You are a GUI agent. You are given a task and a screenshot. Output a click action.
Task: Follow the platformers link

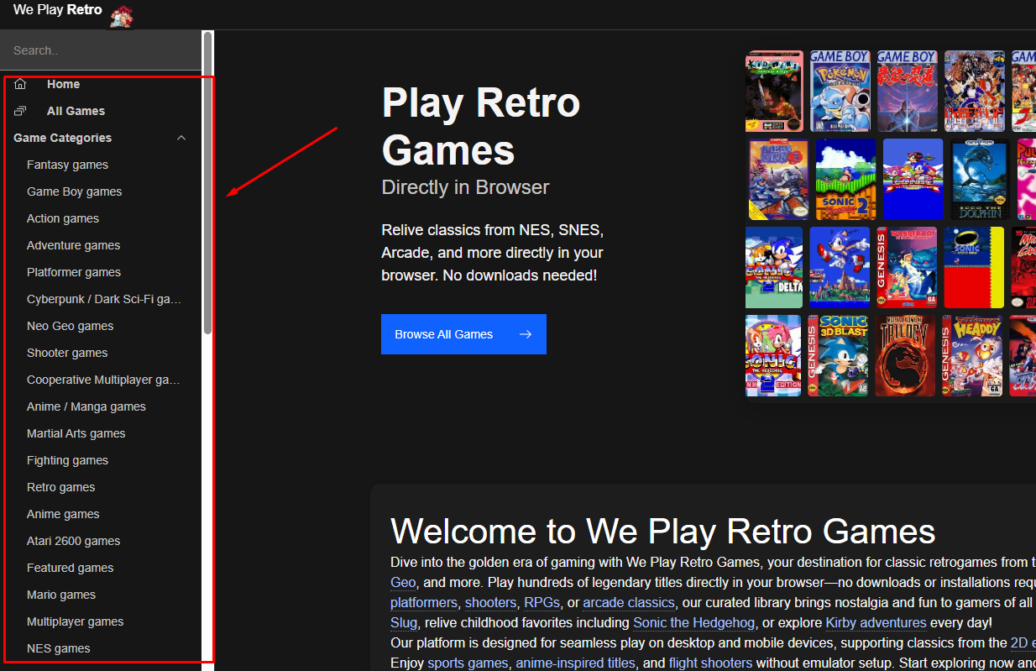pos(424,603)
